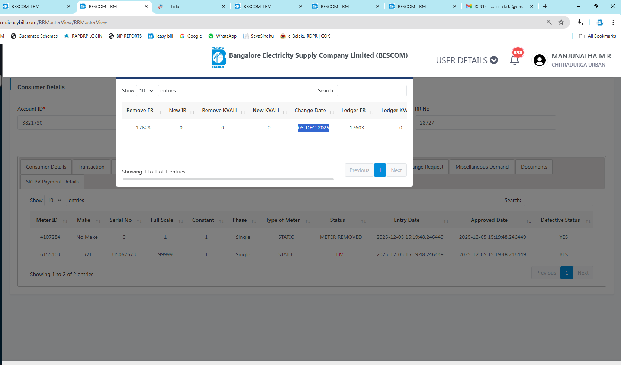This screenshot has height=365, width=621.
Task: Select page 1 in meter table pagination
Action: (x=567, y=273)
